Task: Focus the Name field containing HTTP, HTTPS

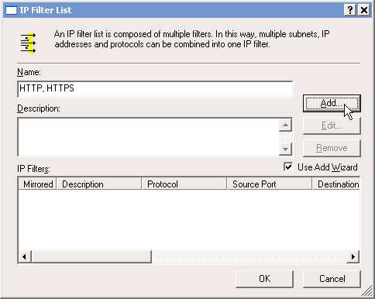Action: coord(155,89)
